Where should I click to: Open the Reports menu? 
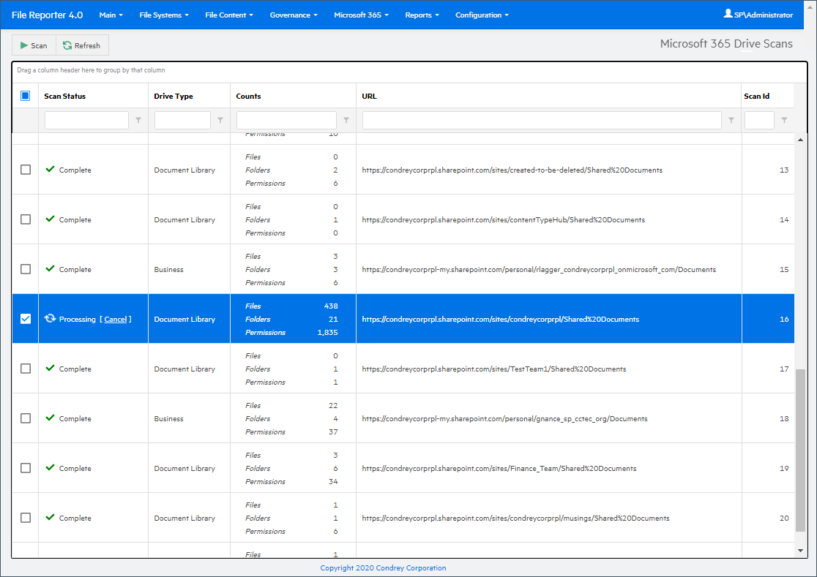pos(422,15)
